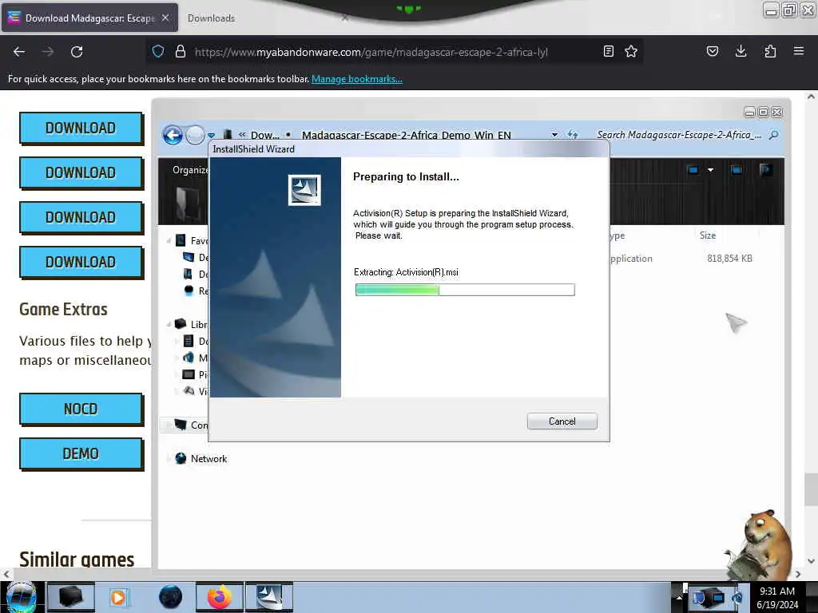This screenshot has height=613, width=818.
Task: Close the Download Madagascar tab
Action: [165, 18]
